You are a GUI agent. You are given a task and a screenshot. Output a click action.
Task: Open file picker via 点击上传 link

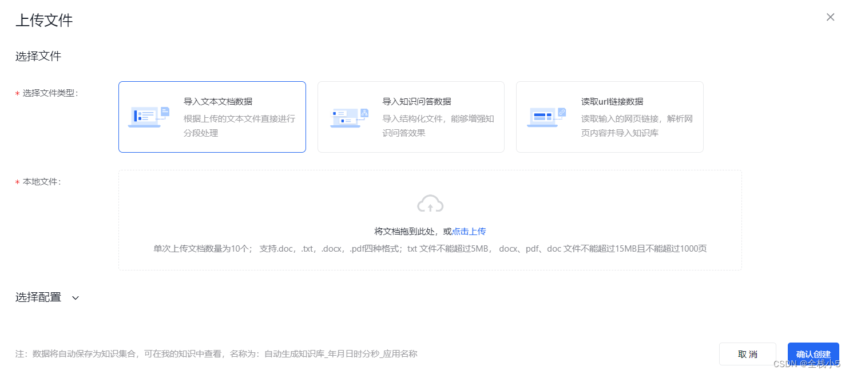(469, 232)
